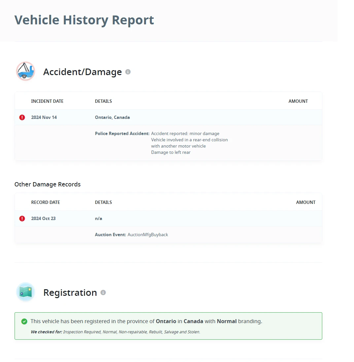Viewport: 354px width, 362px height.
Task: Click the DETAILS header in Other Damage Records
Action: [103, 202]
